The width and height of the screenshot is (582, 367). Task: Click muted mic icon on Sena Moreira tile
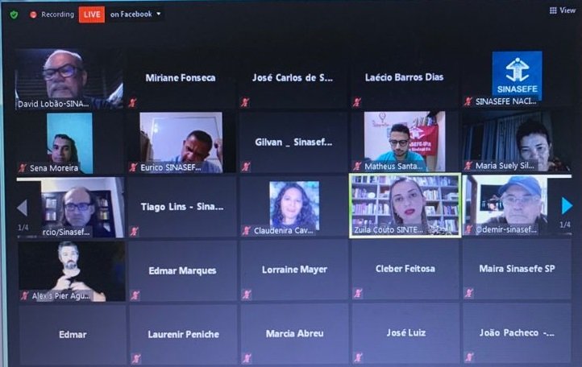coord(23,168)
